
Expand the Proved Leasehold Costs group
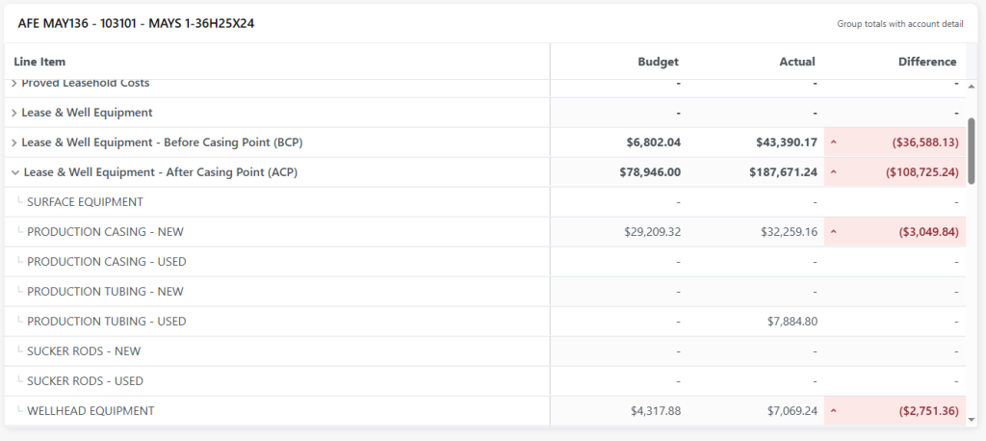click(14, 84)
